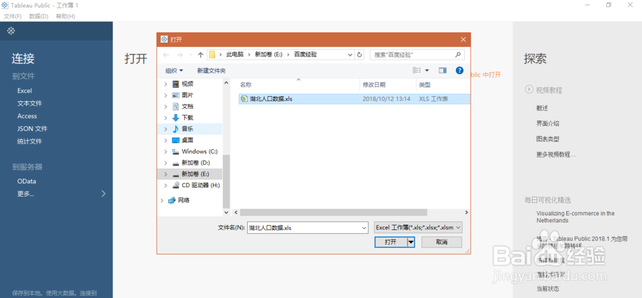Click the 打开 button
642x298 pixels.
391,242
